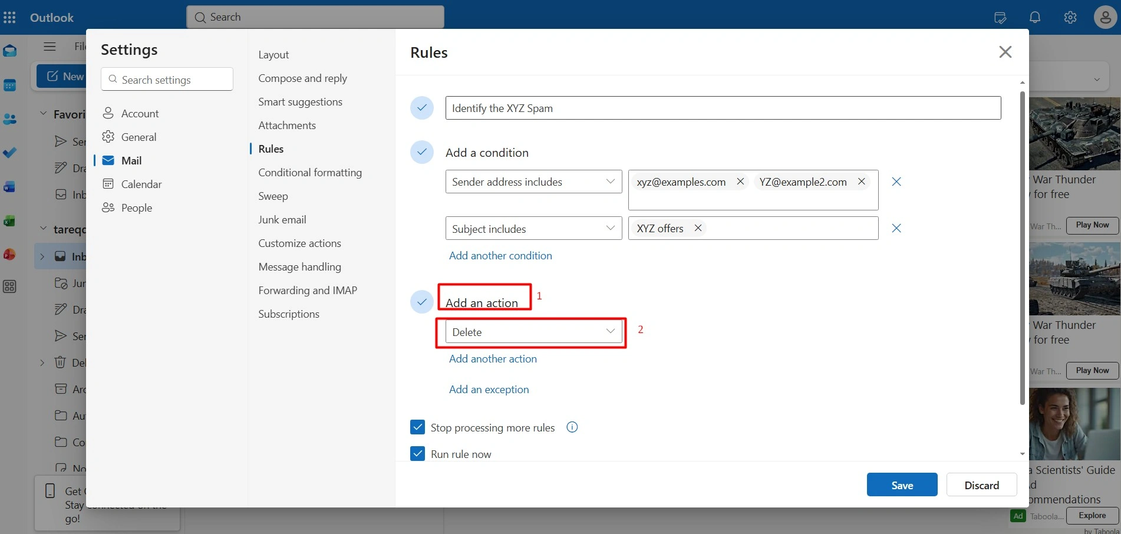Select the Calendar settings category
1121x534 pixels.
click(x=141, y=184)
